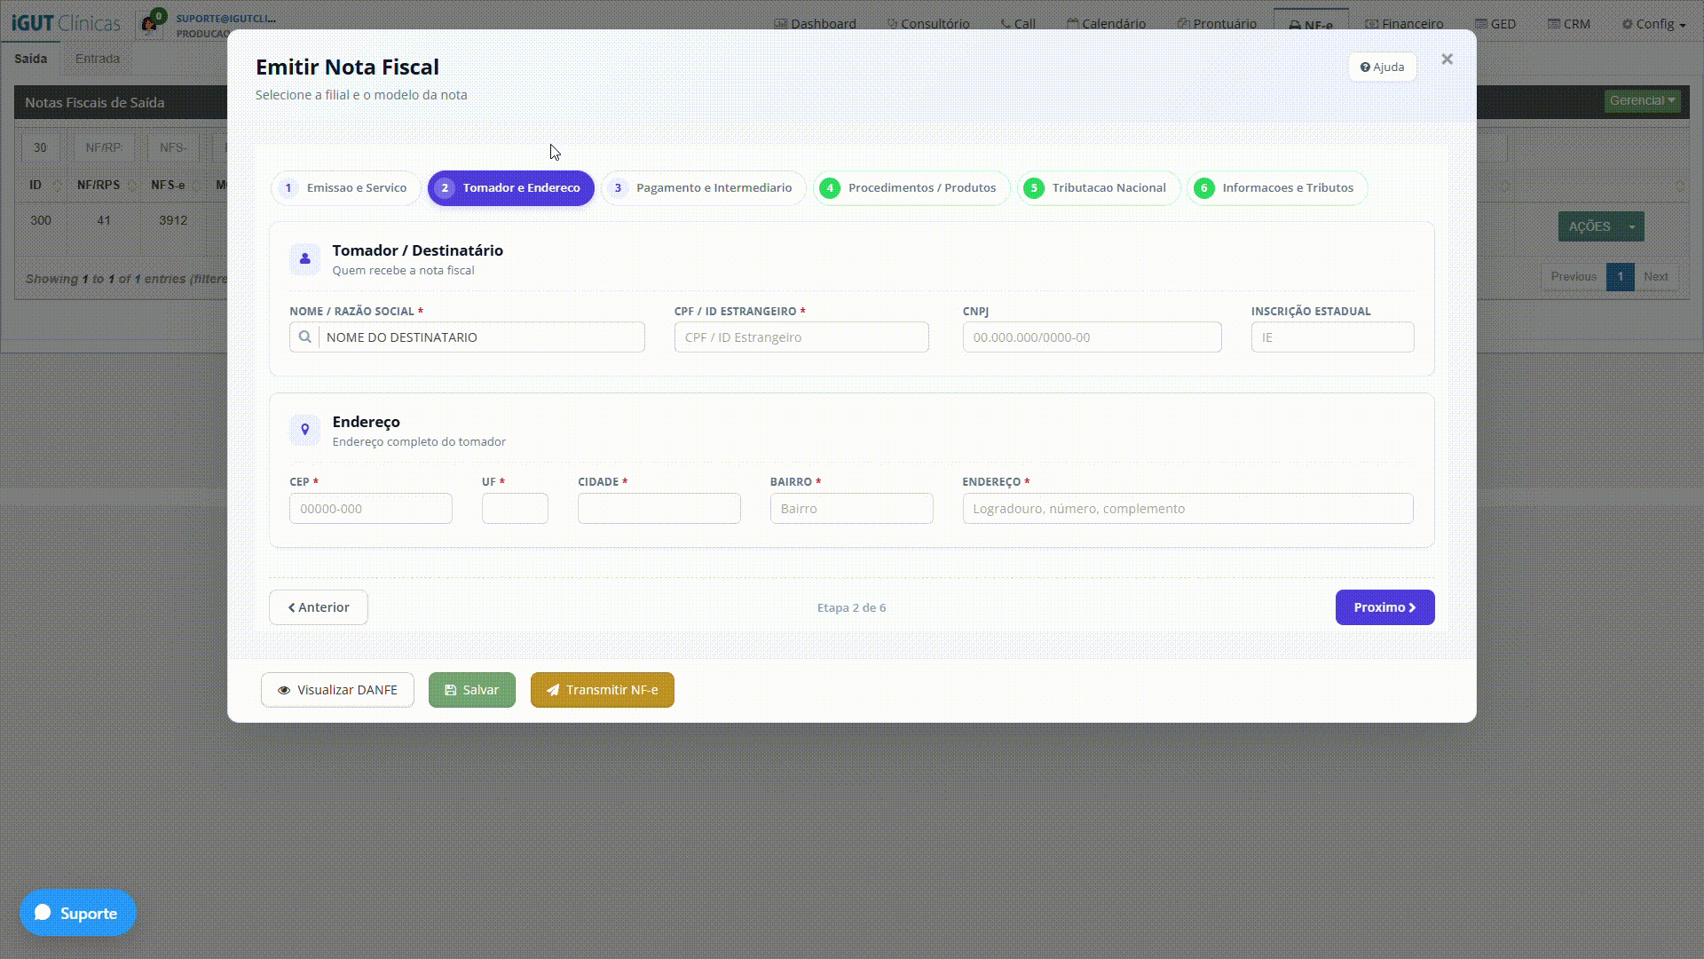The width and height of the screenshot is (1704, 959).
Task: Open step 4 Procedimentos / Produtos
Action: pos(911,188)
